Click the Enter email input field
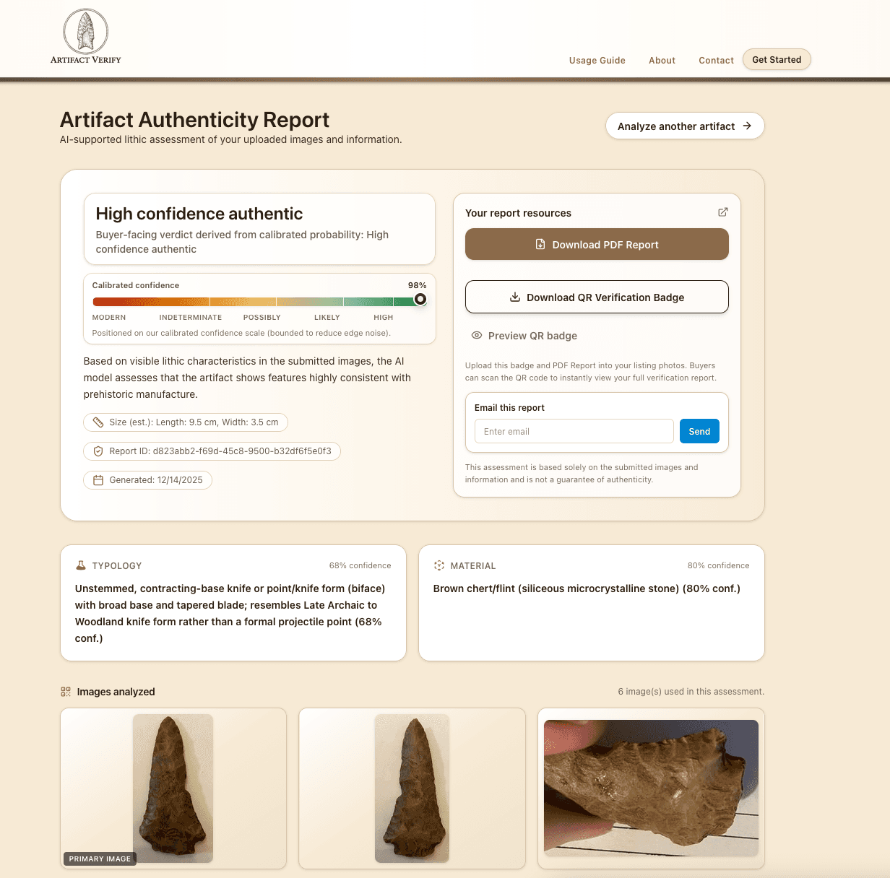 pyautogui.click(x=574, y=431)
